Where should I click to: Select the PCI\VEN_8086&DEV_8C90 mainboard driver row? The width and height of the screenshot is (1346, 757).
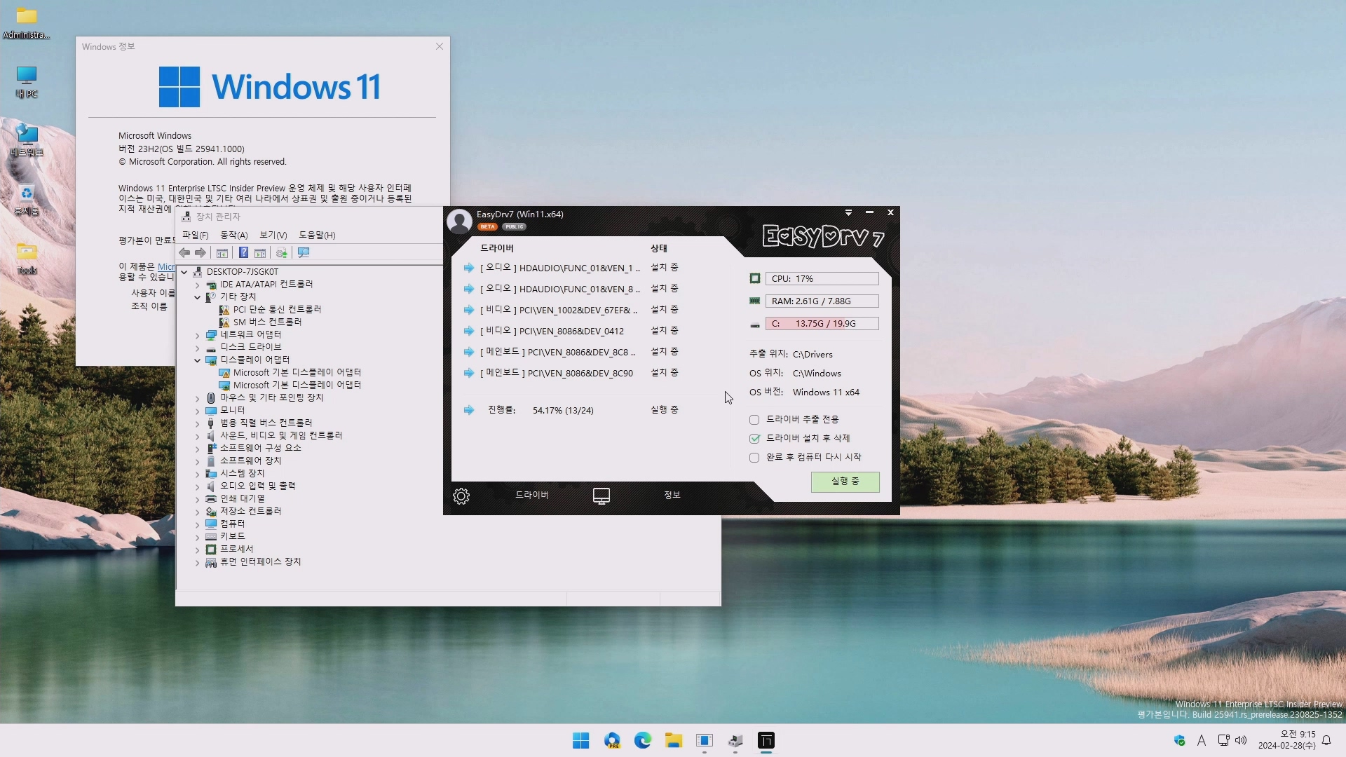click(x=571, y=373)
